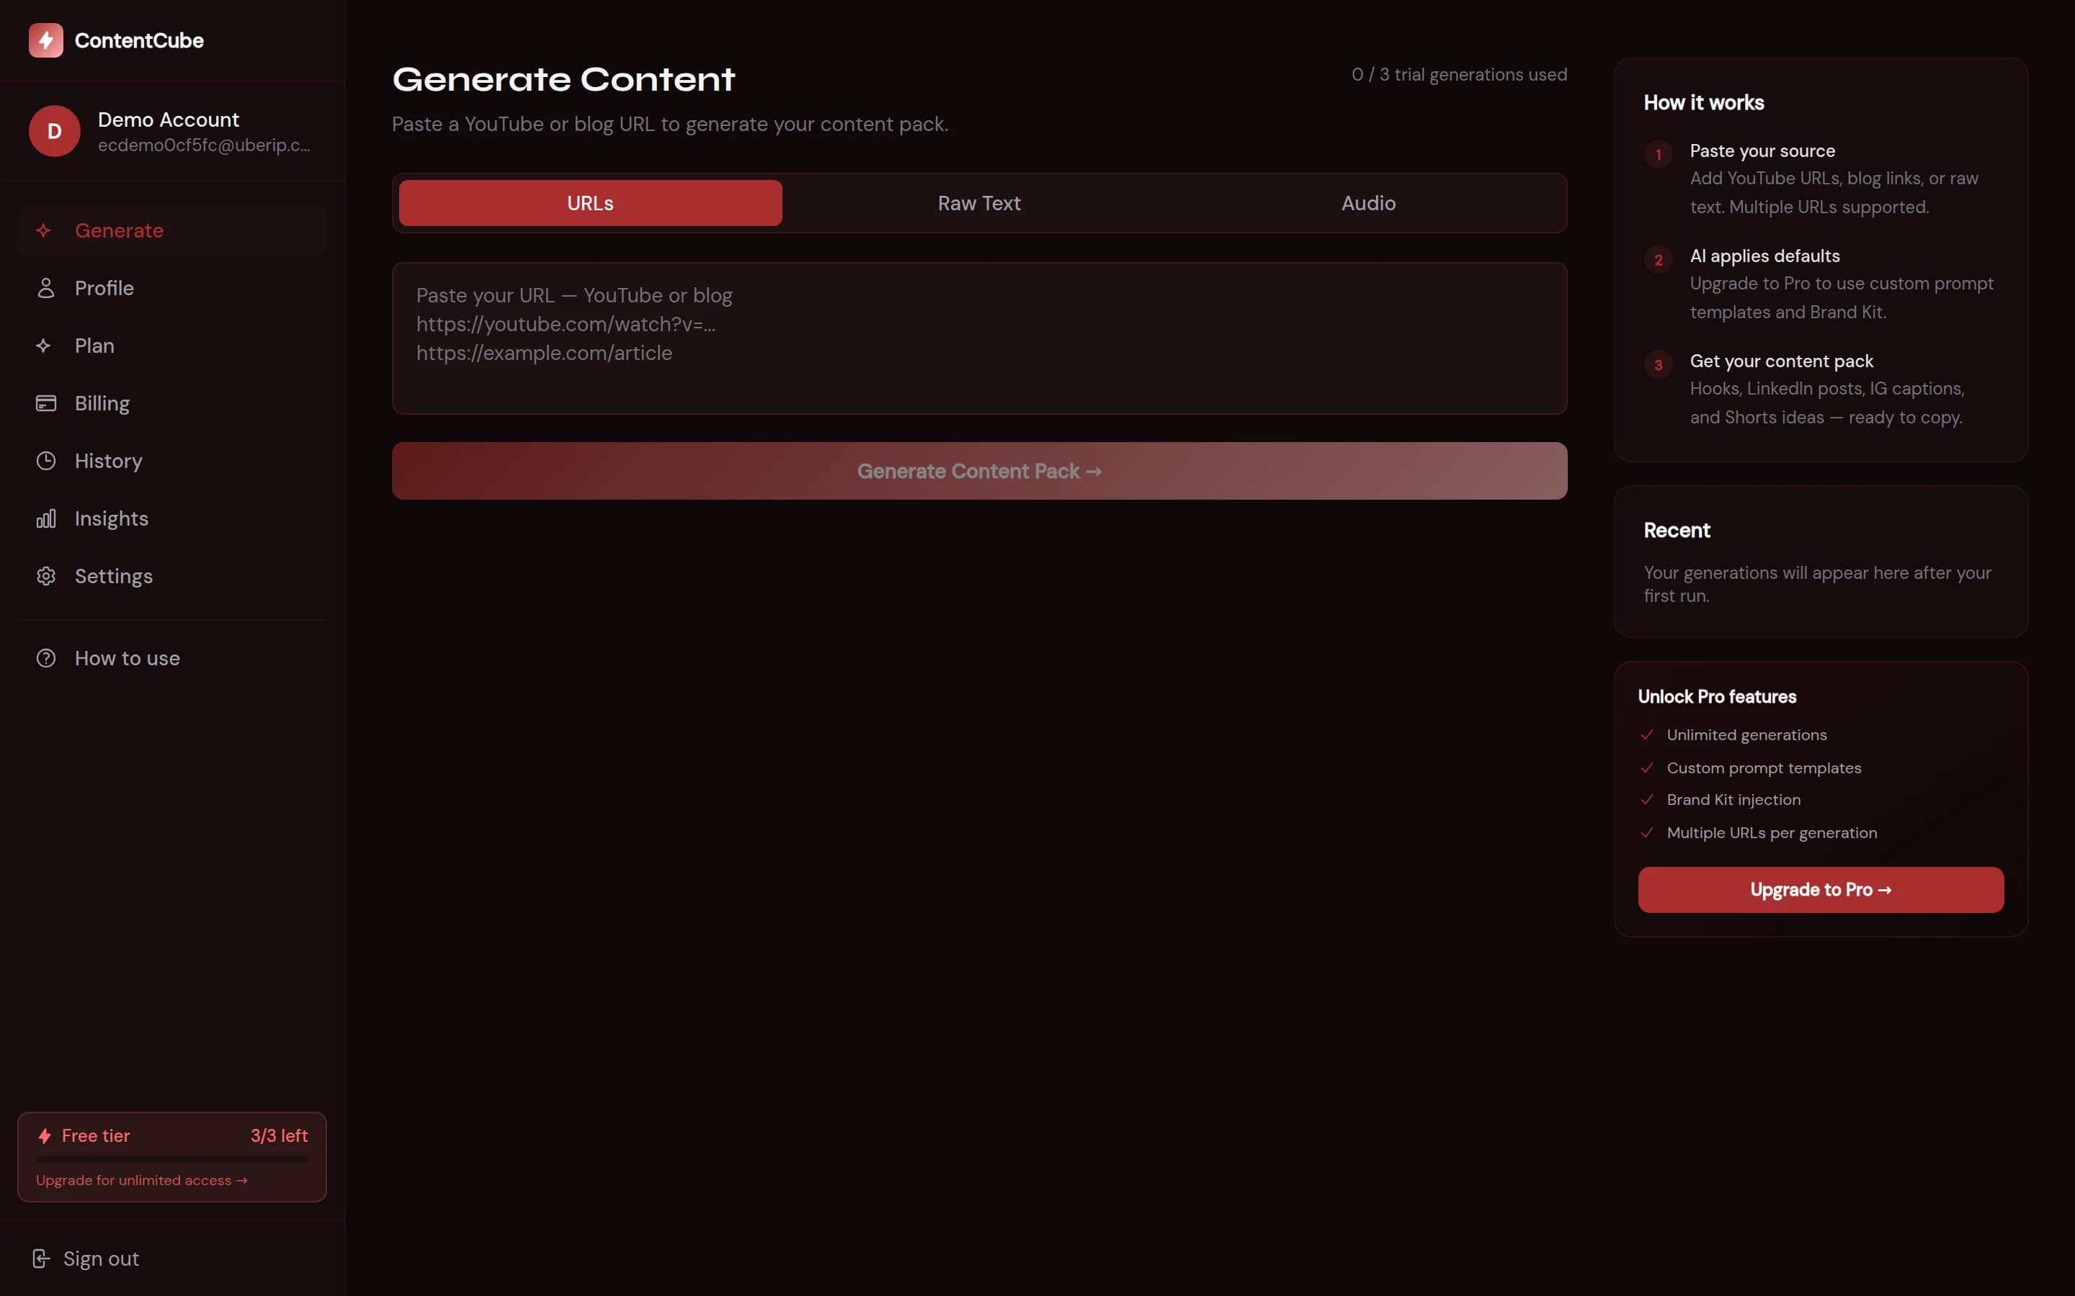Open the Plan page
This screenshot has width=2075, height=1296.
pyautogui.click(x=171, y=346)
